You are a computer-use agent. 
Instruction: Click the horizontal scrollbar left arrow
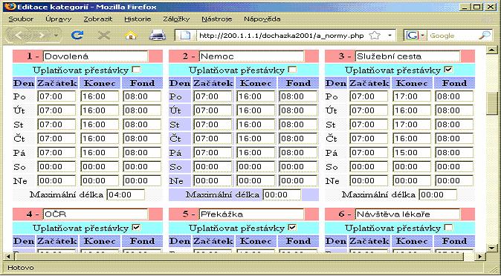(9, 256)
